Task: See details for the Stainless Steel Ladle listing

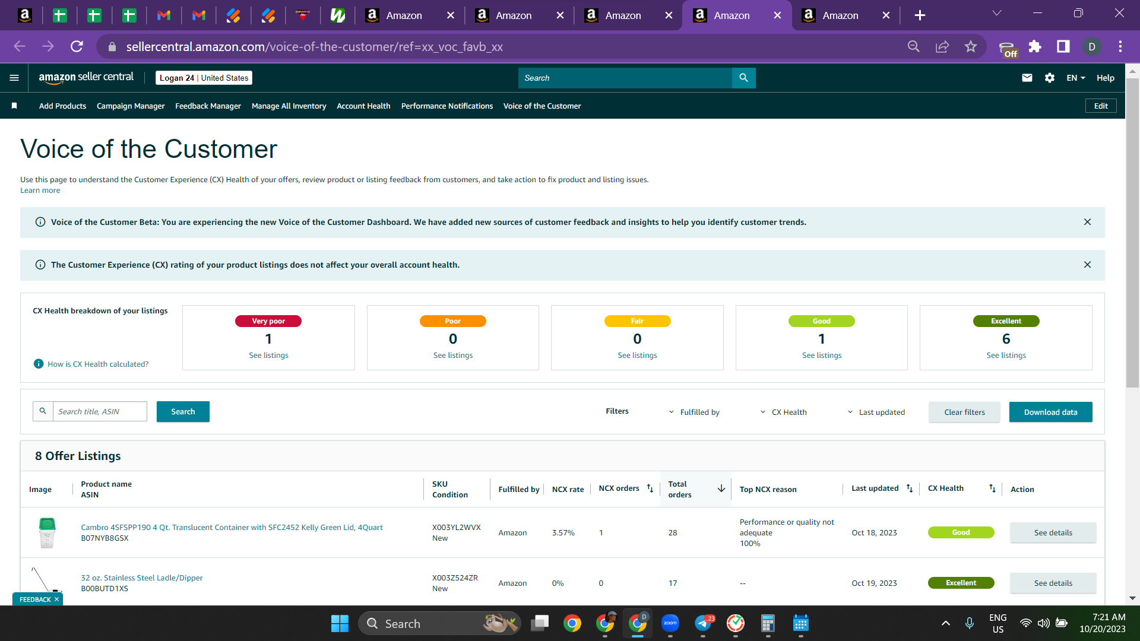Action: 1053,583
